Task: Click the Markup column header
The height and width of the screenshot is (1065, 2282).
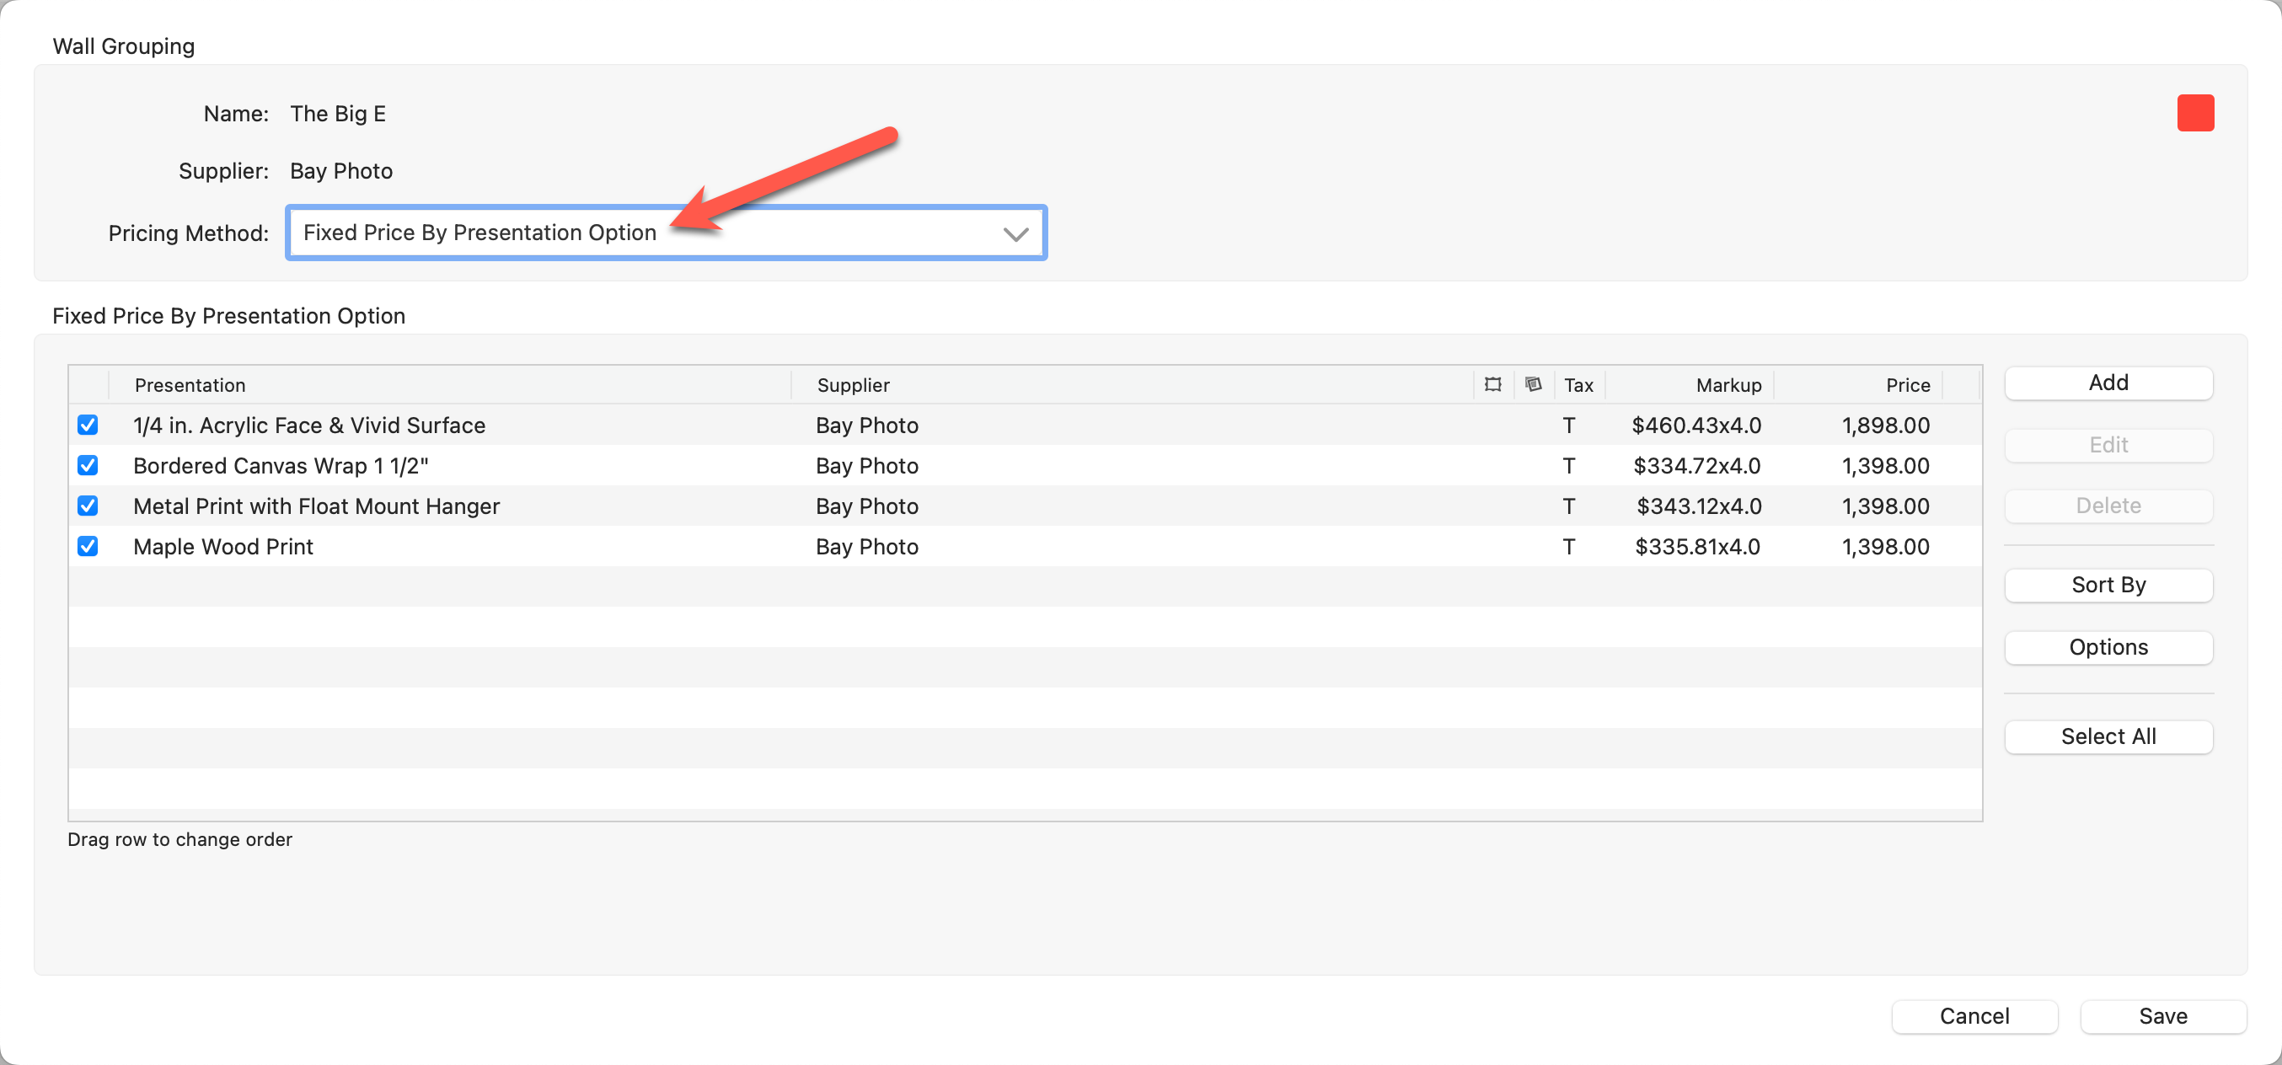Action: point(1728,385)
